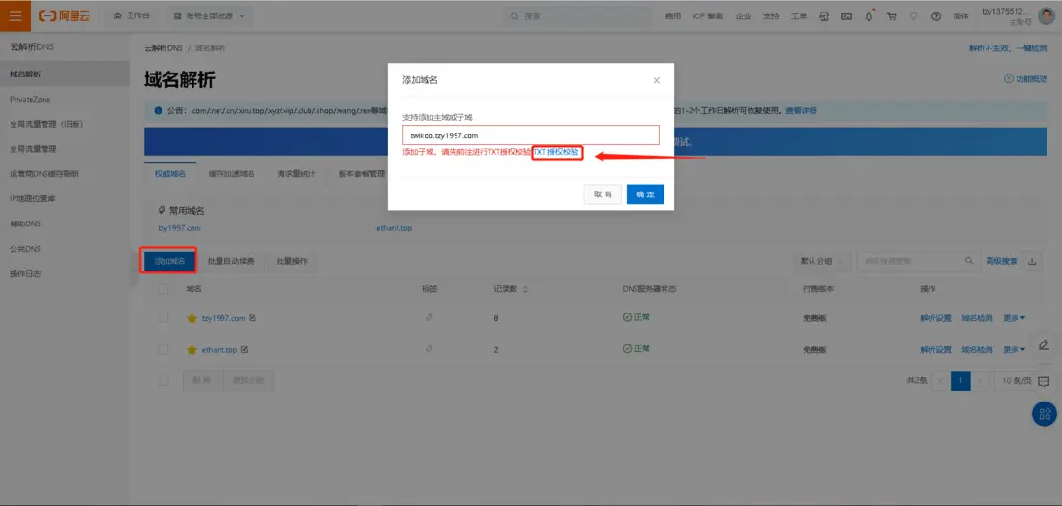Open 工作台 workbench link

pos(133,15)
